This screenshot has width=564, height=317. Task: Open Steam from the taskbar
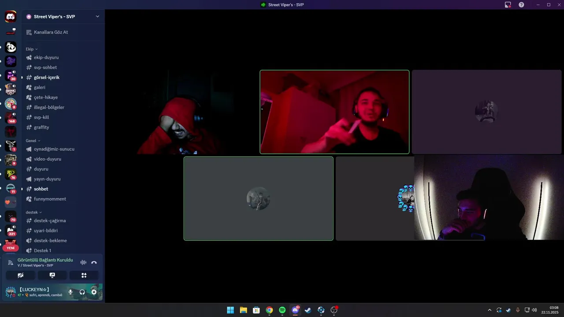(x=308, y=310)
